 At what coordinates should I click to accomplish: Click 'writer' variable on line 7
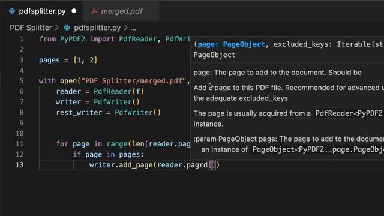[x=68, y=102]
